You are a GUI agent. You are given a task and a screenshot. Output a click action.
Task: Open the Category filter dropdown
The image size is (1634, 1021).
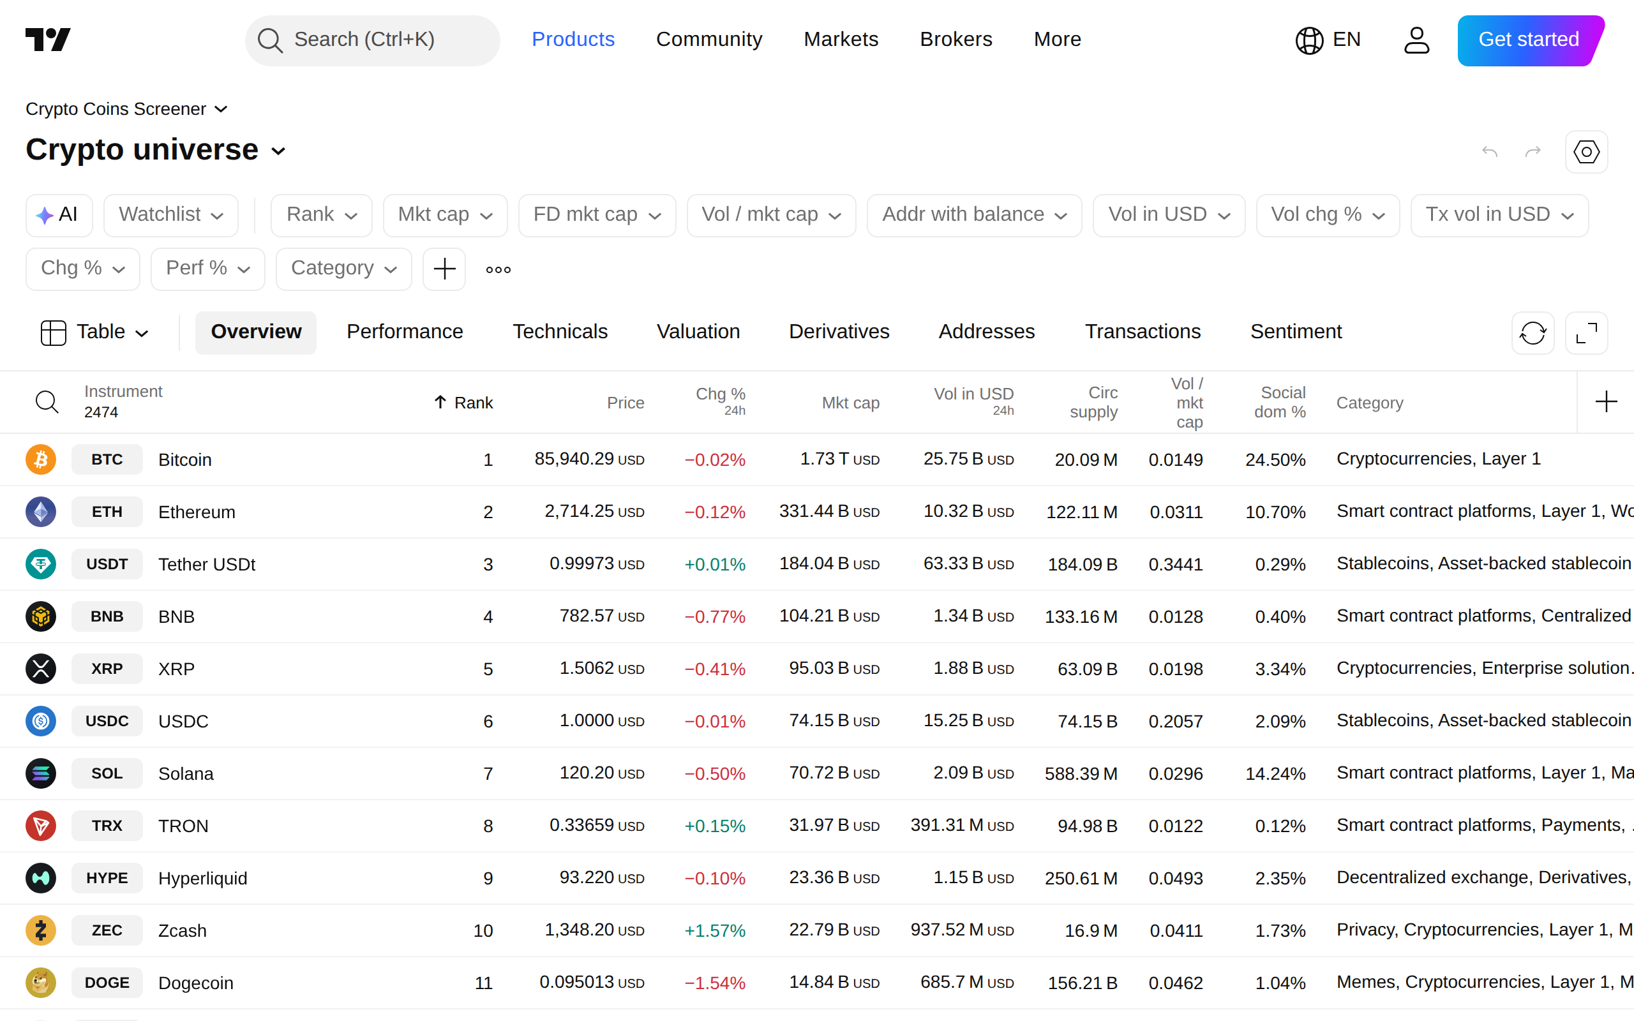343,269
